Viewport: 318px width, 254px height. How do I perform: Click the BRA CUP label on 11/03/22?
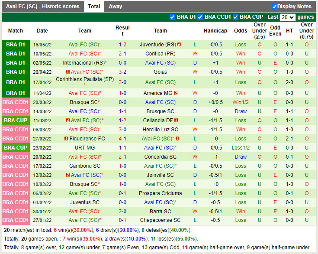click(16, 120)
